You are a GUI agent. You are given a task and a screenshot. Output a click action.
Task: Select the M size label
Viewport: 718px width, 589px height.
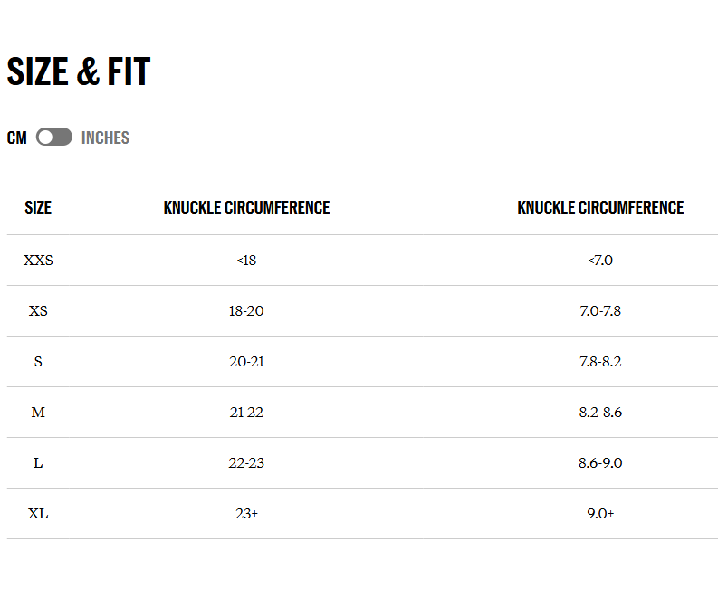38,413
